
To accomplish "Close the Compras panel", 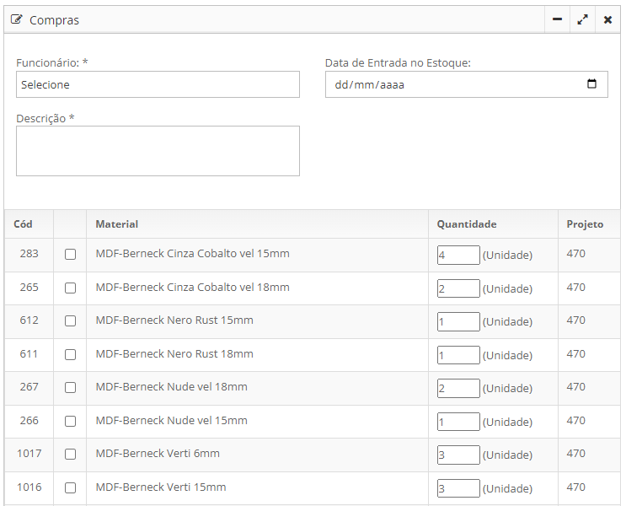I will [607, 19].
